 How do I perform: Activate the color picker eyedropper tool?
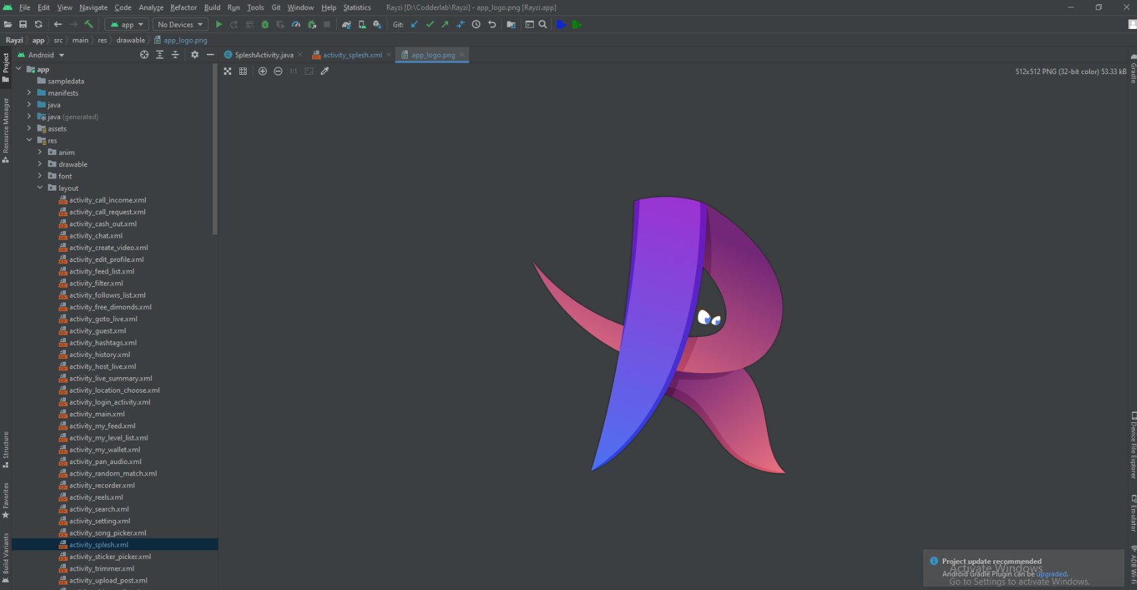point(325,71)
